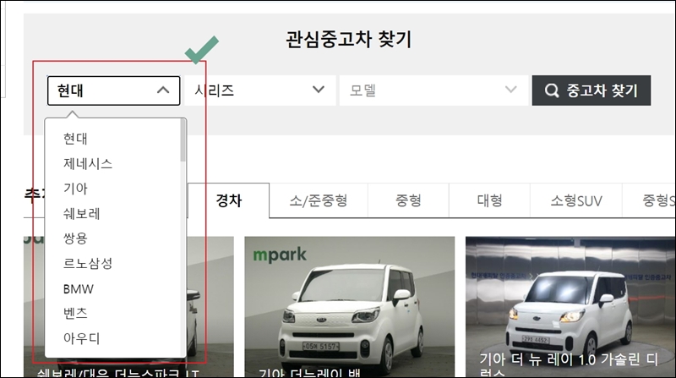Click the 기아 더뉴레이 caption text
This screenshot has height=378, width=676.
pyautogui.click(x=309, y=373)
